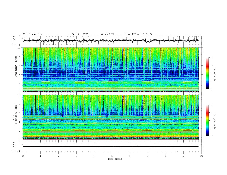Click the ch.2 spectrogram panel
Screen dimensions: 227x175
(x=111, y=117)
